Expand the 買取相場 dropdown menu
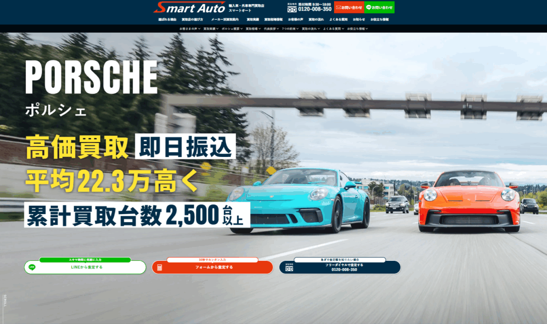Image resolution: width=547 pixels, height=324 pixels. click(253, 28)
